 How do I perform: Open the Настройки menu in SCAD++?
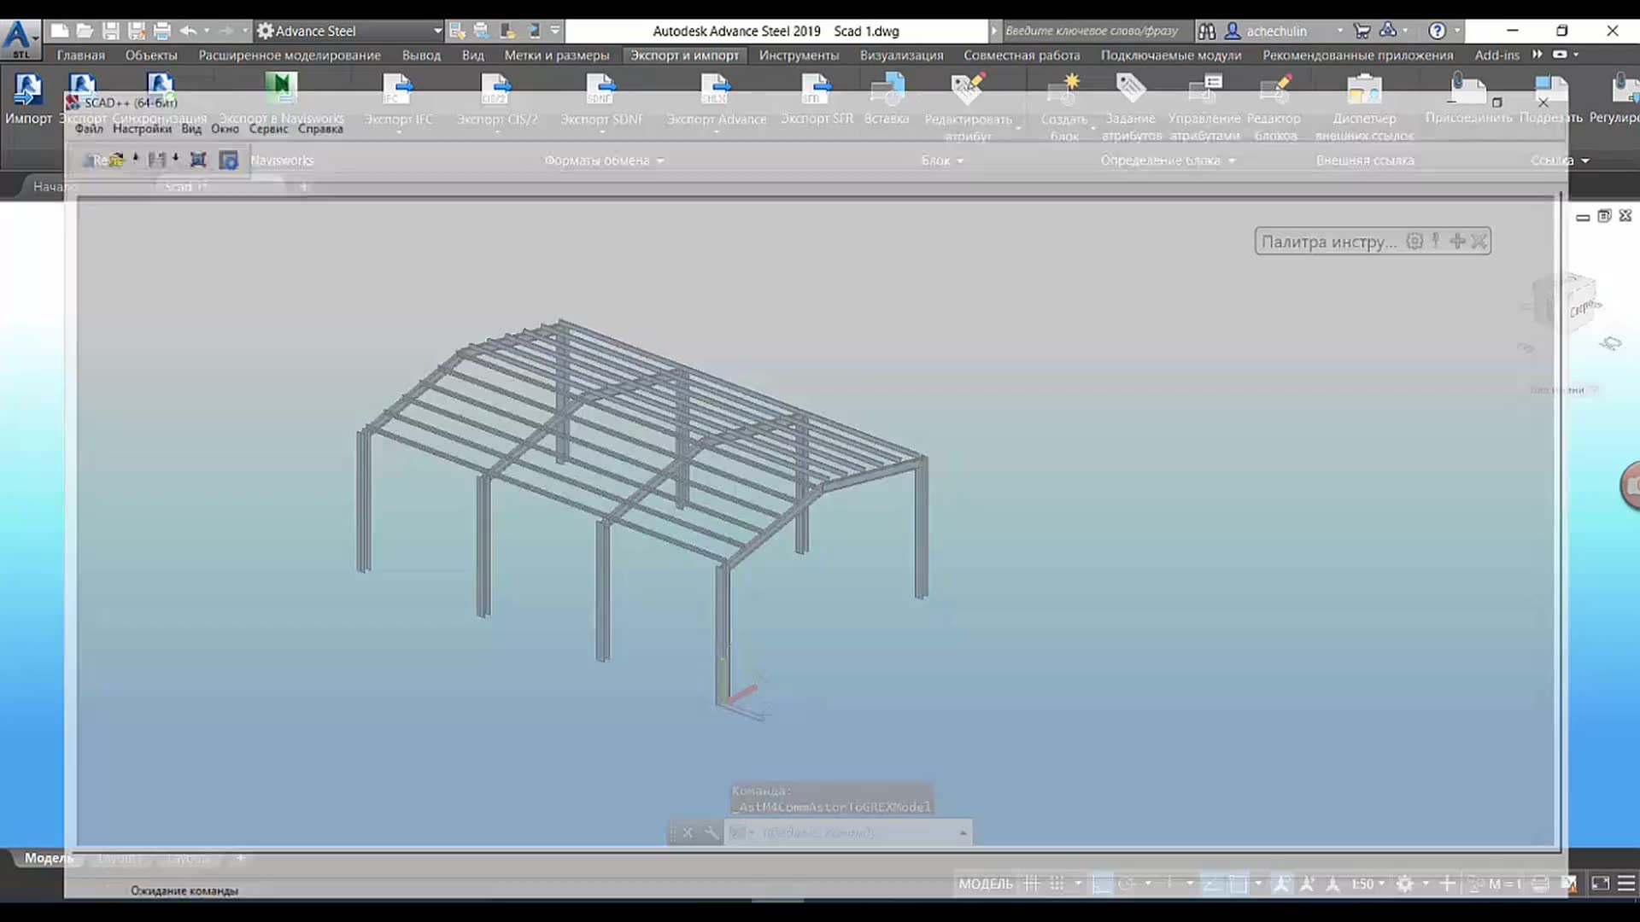point(142,129)
